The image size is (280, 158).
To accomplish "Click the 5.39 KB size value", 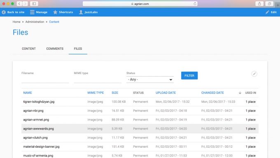I will click(x=117, y=129).
